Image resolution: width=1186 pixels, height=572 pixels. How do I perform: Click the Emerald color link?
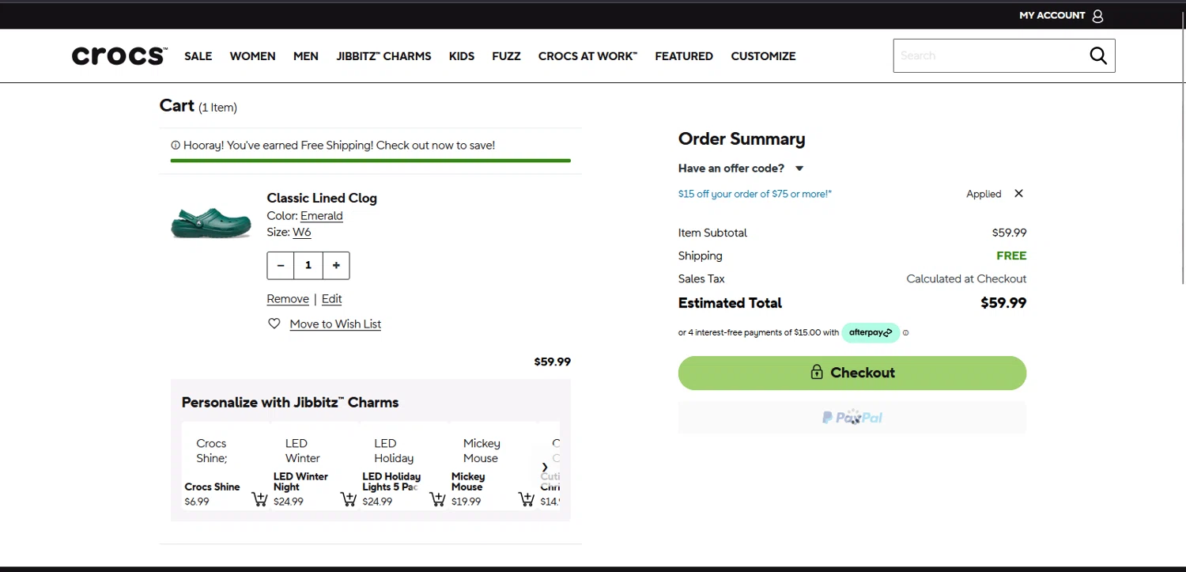pos(322,216)
